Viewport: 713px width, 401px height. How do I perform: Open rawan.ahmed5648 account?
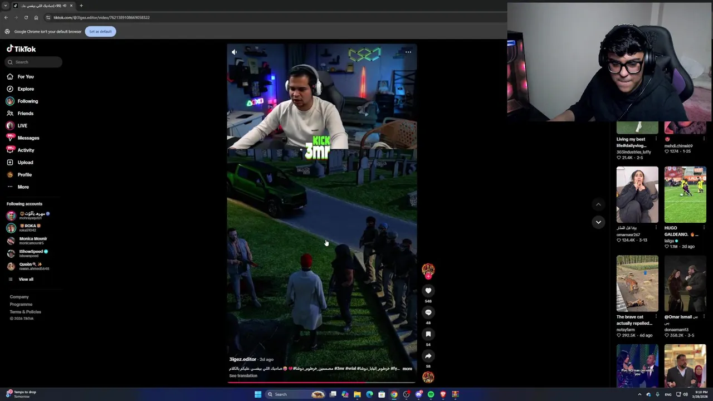pyautogui.click(x=28, y=266)
